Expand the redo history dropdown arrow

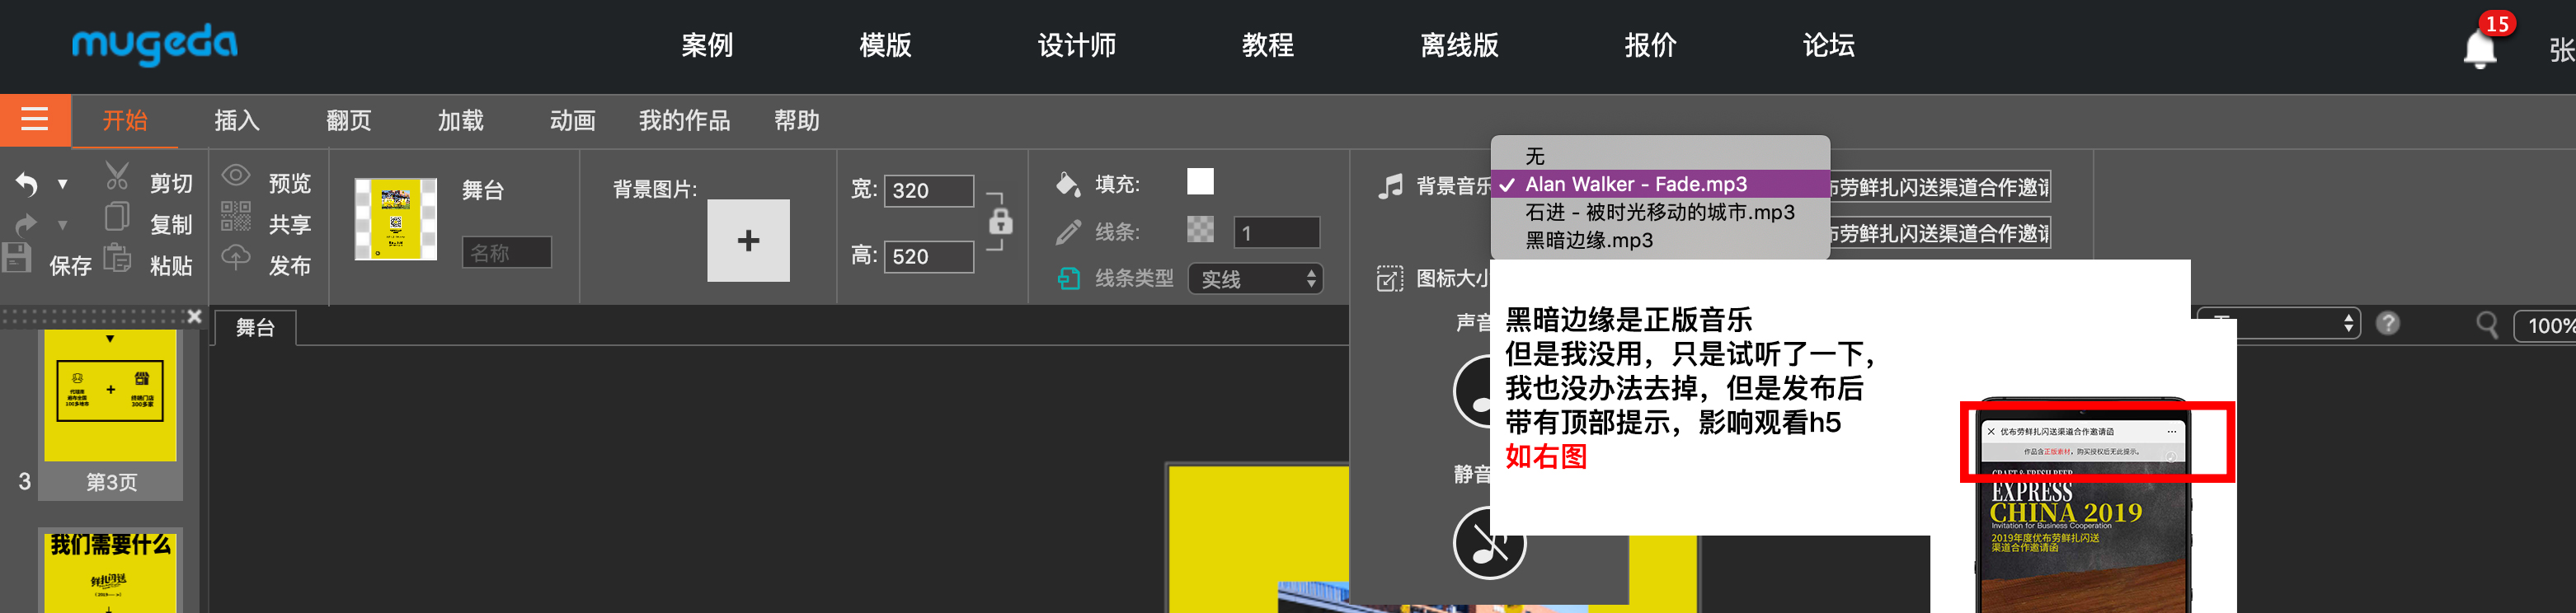(62, 226)
